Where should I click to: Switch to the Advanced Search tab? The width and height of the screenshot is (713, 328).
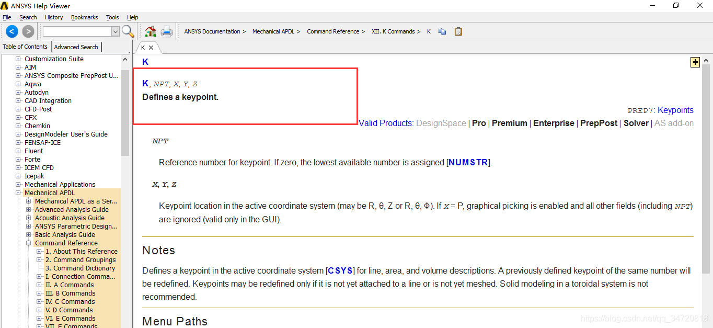(76, 47)
